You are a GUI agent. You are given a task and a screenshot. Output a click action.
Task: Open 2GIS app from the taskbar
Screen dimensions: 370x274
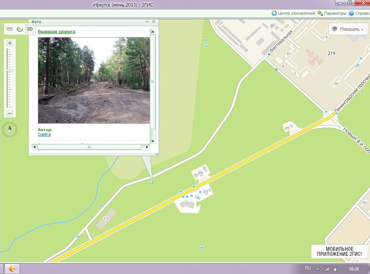coord(12,269)
